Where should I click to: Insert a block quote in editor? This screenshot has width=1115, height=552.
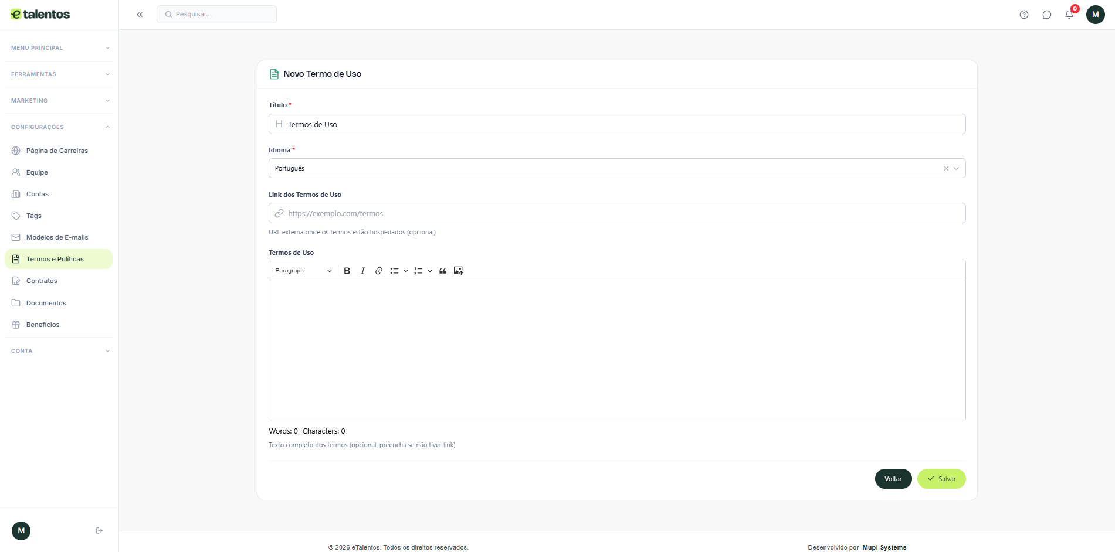pyautogui.click(x=443, y=271)
